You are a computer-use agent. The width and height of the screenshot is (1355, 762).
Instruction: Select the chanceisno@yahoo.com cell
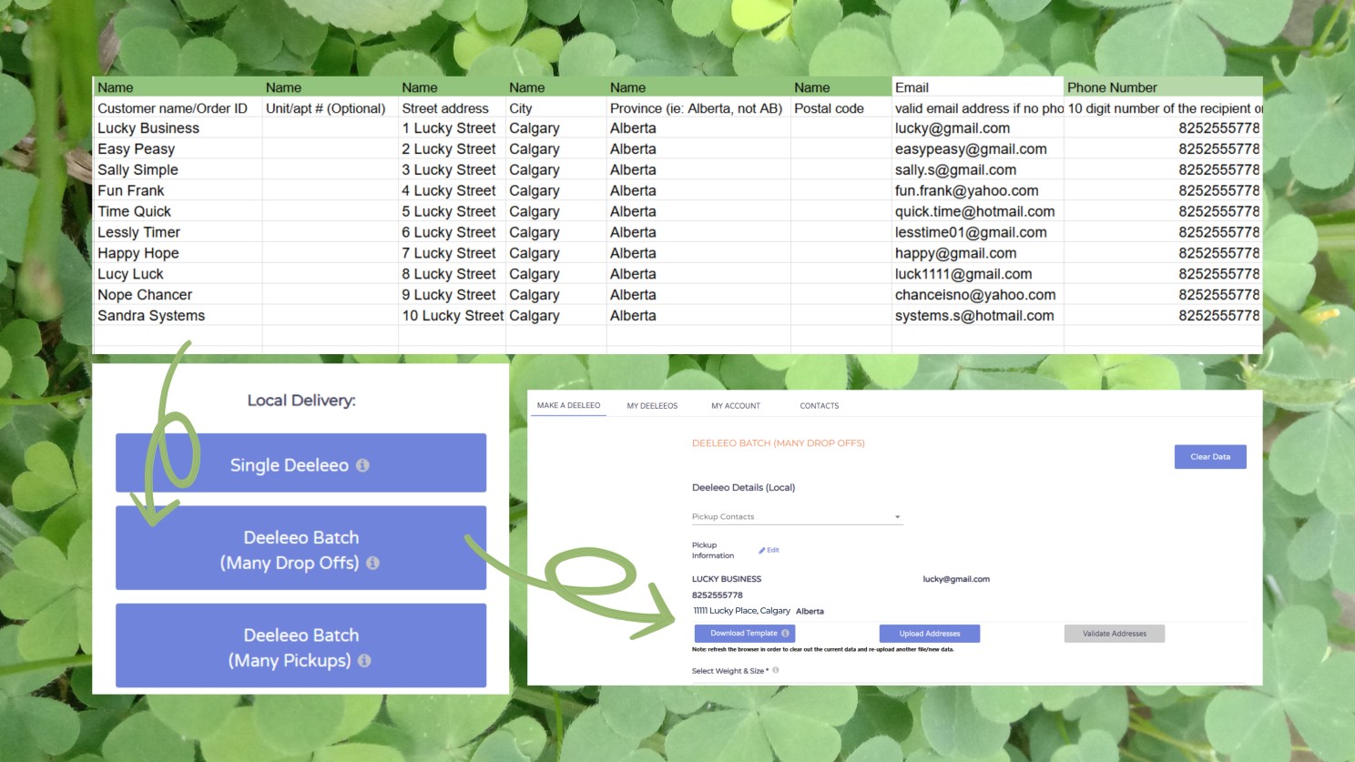(x=977, y=295)
